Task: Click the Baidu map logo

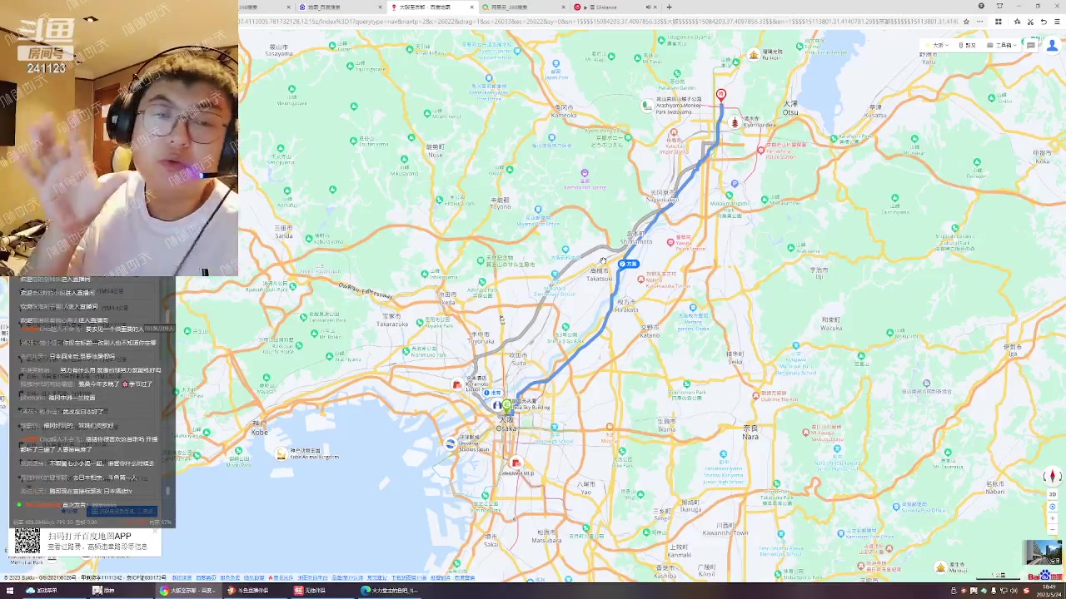Action: [x=1044, y=576]
